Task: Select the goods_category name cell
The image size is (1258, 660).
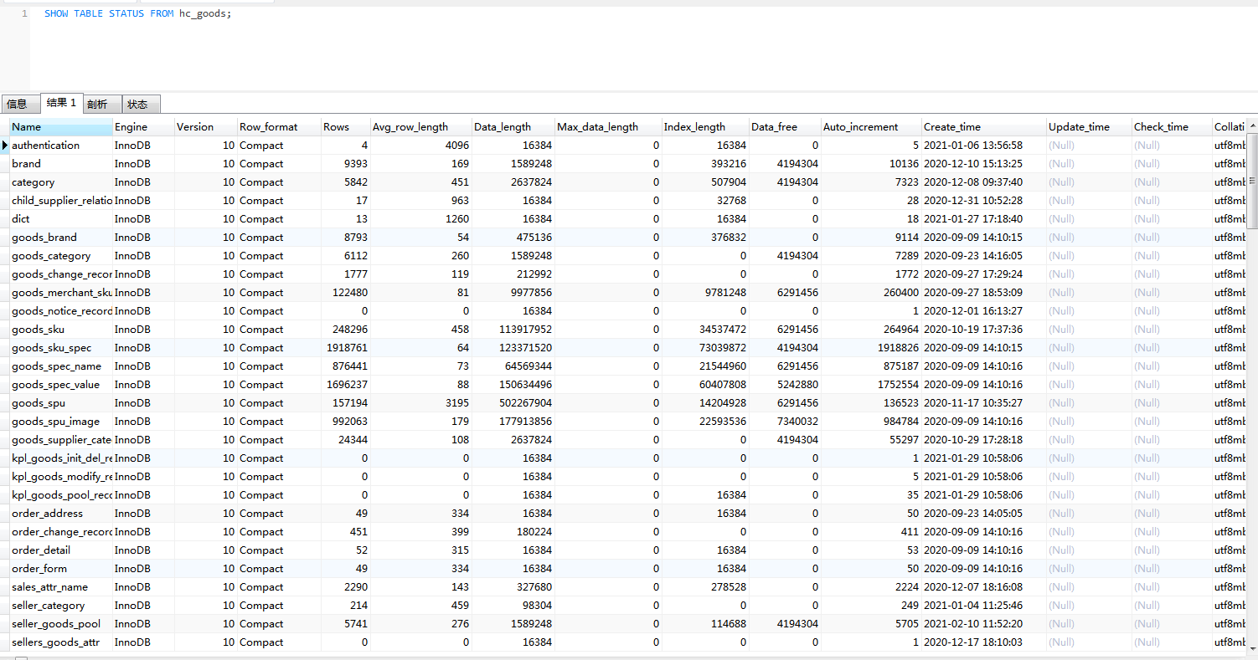Action: pos(61,256)
